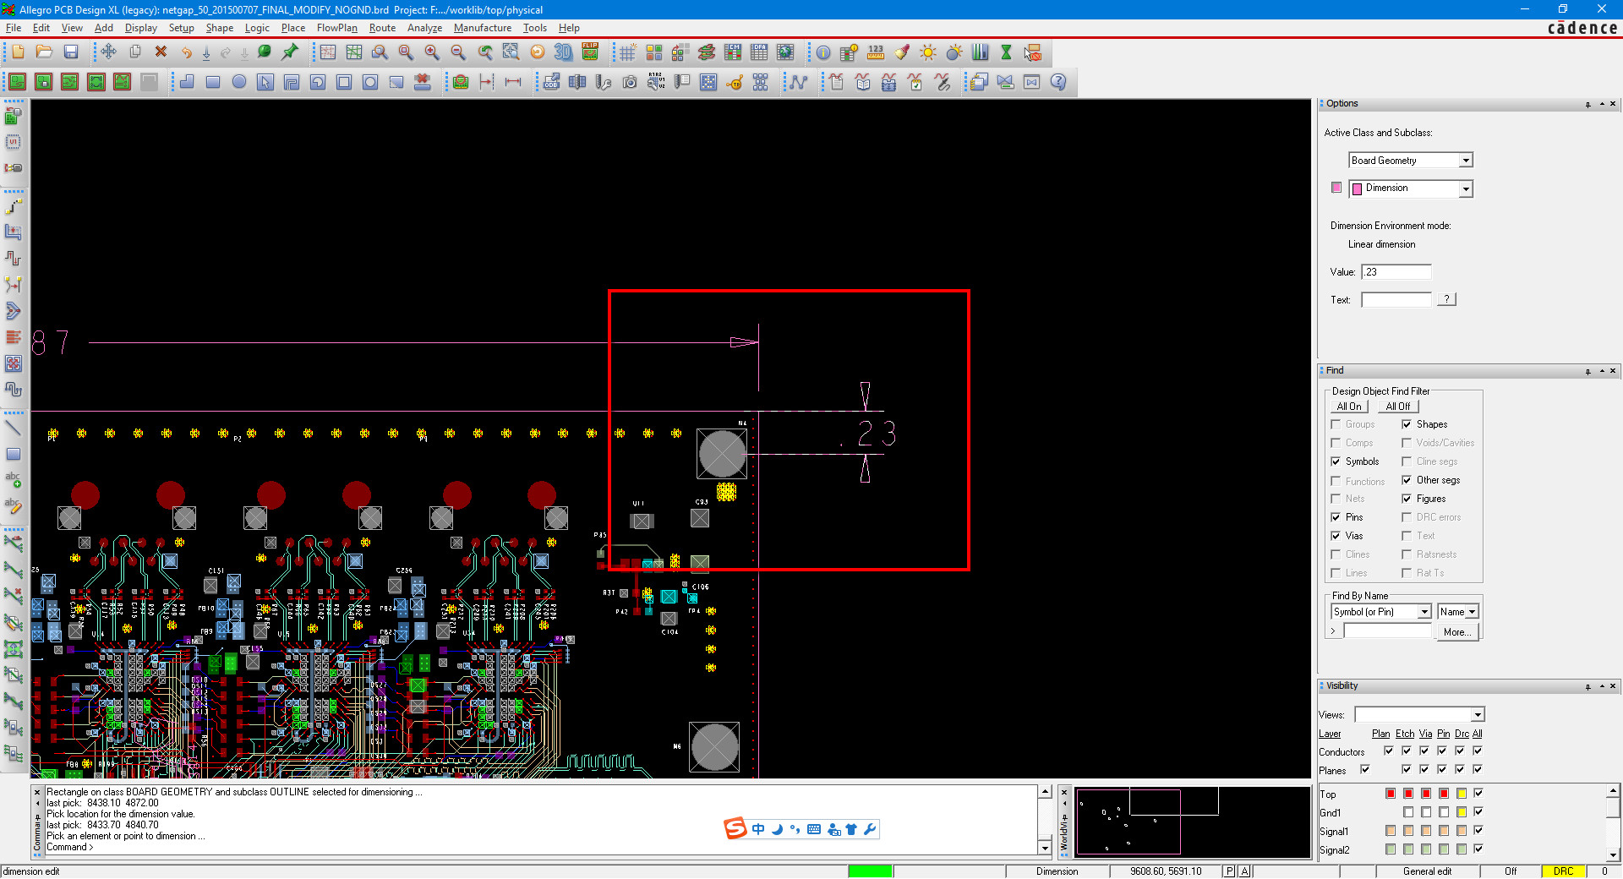Viewport: 1623px width, 879px height.
Task: Click the Top layer yellow color swatch
Action: tap(1462, 794)
